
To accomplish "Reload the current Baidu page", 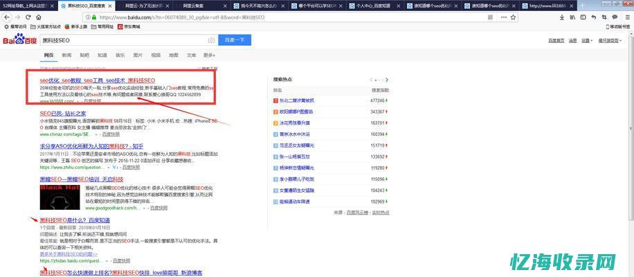I will [x=28, y=17].
